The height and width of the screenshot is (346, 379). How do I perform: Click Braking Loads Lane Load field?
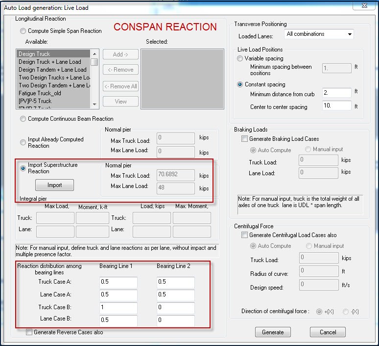click(x=318, y=173)
